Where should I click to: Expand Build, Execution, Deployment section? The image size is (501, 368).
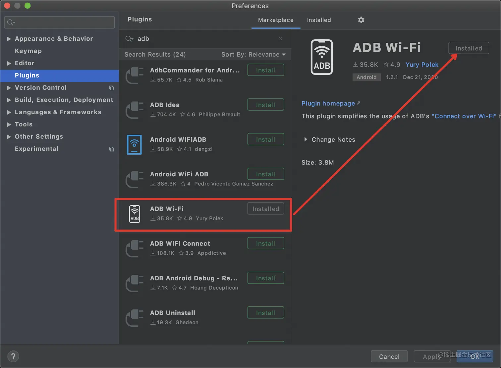pos(9,100)
